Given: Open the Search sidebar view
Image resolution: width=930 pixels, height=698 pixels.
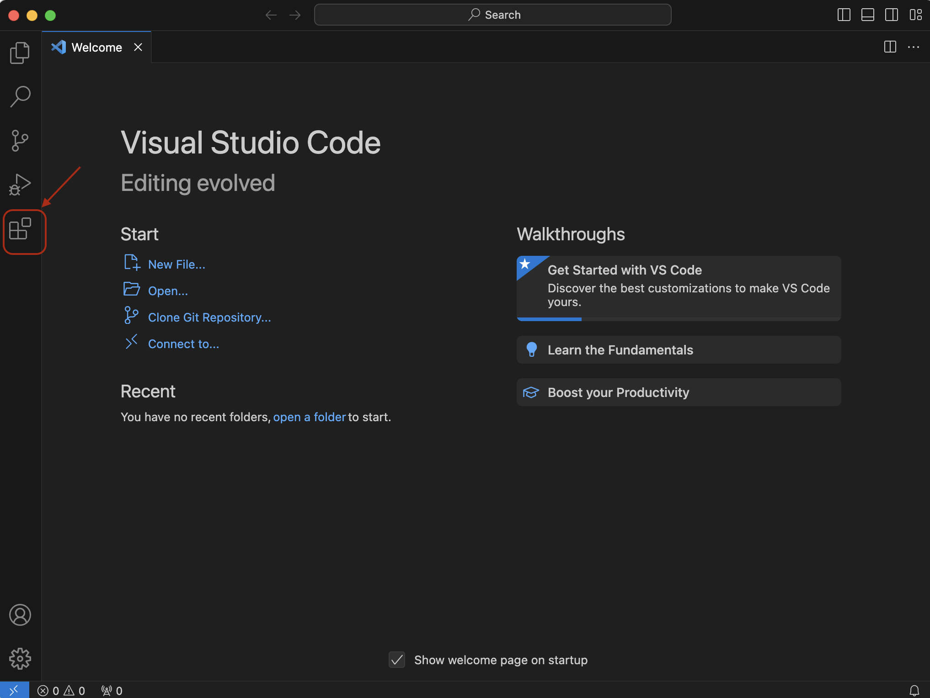Looking at the screenshot, I should point(20,96).
